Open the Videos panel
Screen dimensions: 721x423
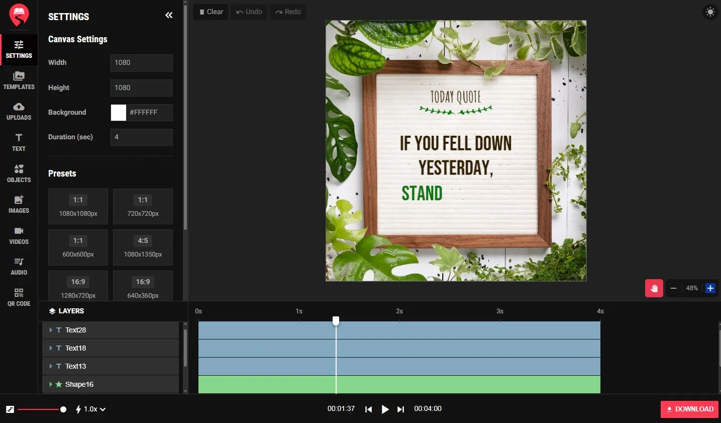pyautogui.click(x=19, y=235)
